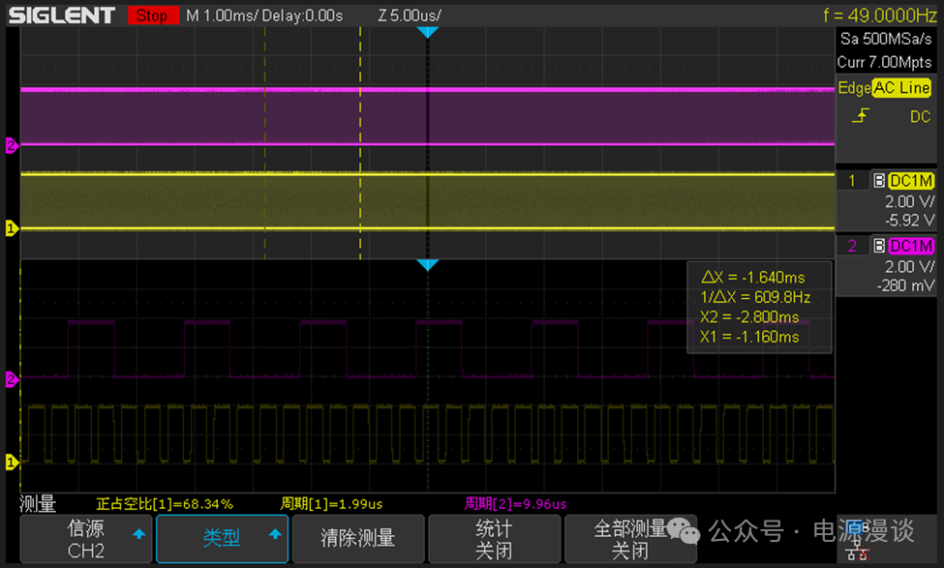Open the 类型 measurement type selector
The image size is (944, 568).
click(x=222, y=539)
